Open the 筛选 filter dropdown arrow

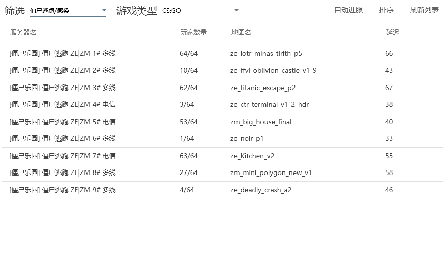(104, 10)
